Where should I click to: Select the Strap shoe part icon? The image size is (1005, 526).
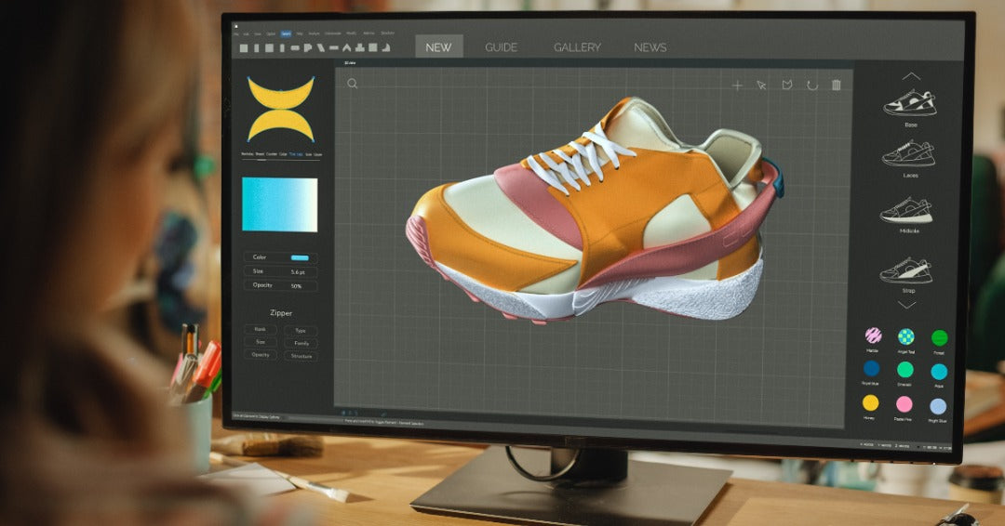[907, 270]
